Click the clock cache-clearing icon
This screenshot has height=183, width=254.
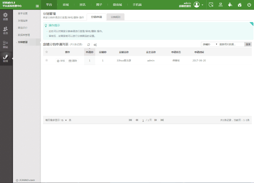pos(211,5)
